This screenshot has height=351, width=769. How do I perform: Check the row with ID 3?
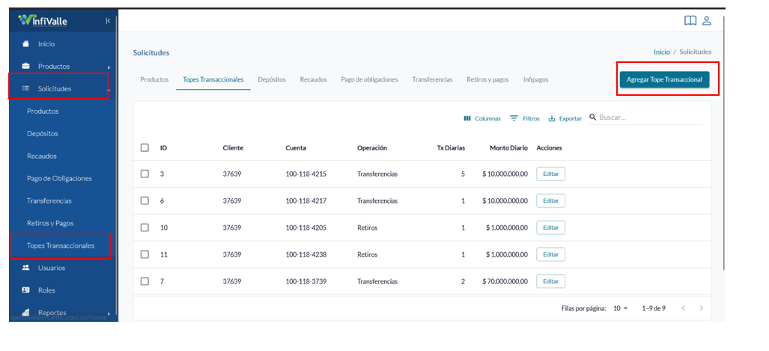145,174
